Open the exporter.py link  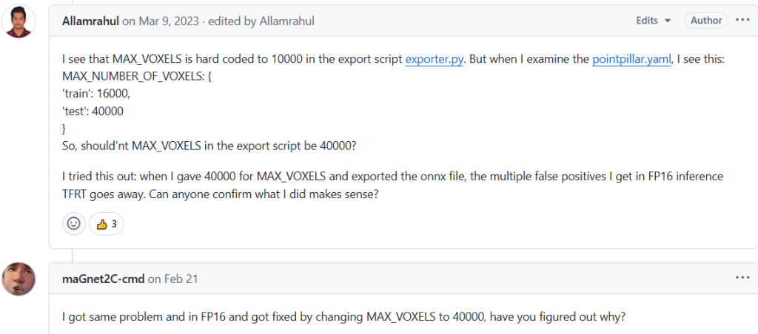[x=434, y=60]
